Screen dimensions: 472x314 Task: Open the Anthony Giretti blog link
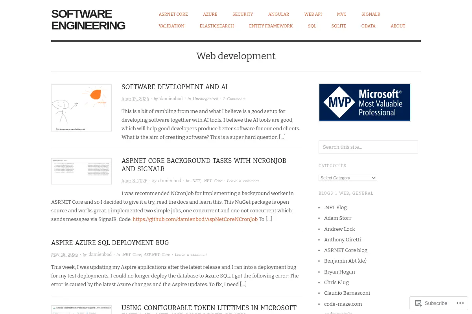coord(342,239)
